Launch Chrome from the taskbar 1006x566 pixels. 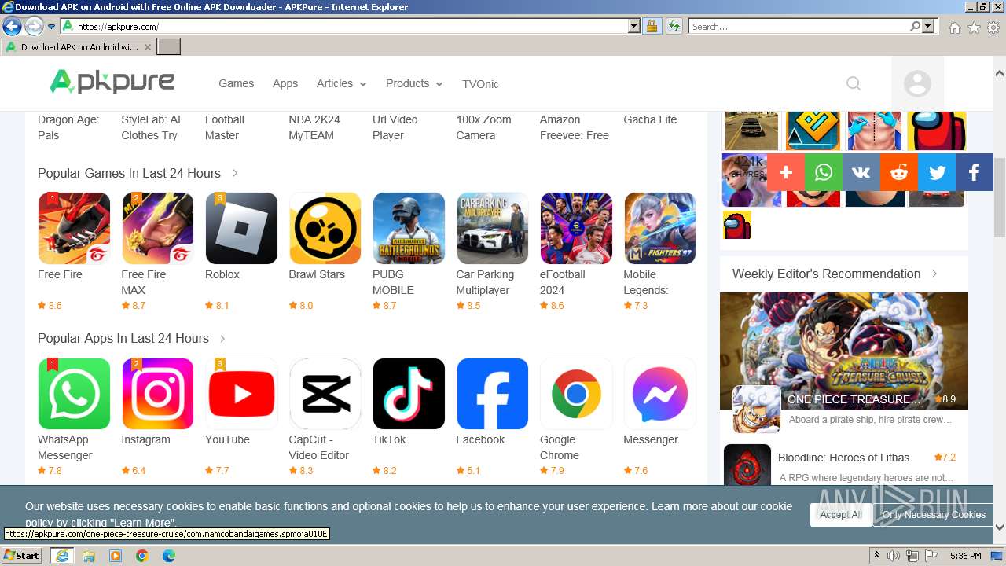point(141,556)
